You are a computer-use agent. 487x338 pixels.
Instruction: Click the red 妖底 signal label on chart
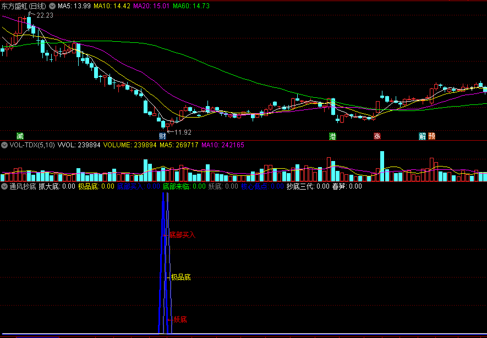pos(180,320)
